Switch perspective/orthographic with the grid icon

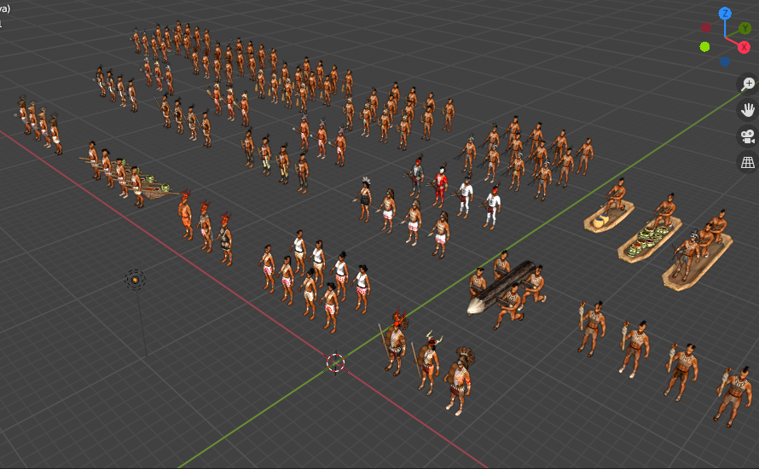[747, 163]
